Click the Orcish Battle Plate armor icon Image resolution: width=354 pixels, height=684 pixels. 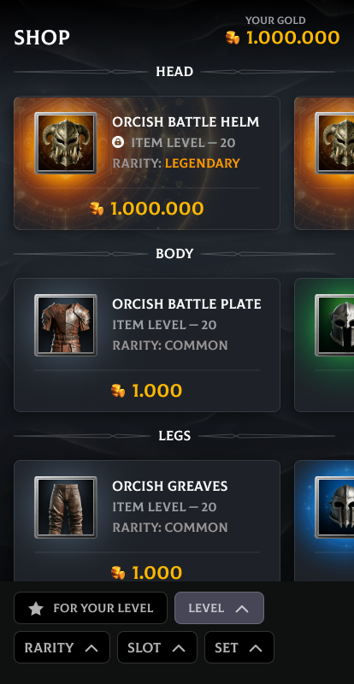[66, 325]
